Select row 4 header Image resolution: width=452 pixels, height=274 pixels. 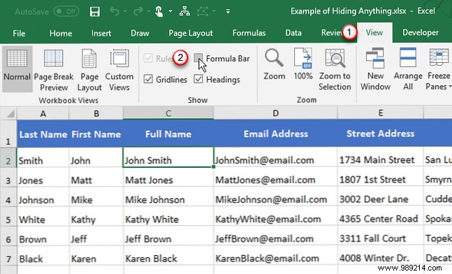(8, 197)
